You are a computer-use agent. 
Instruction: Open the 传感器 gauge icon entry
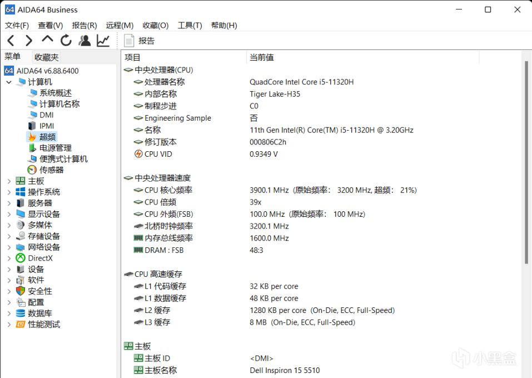pos(32,170)
